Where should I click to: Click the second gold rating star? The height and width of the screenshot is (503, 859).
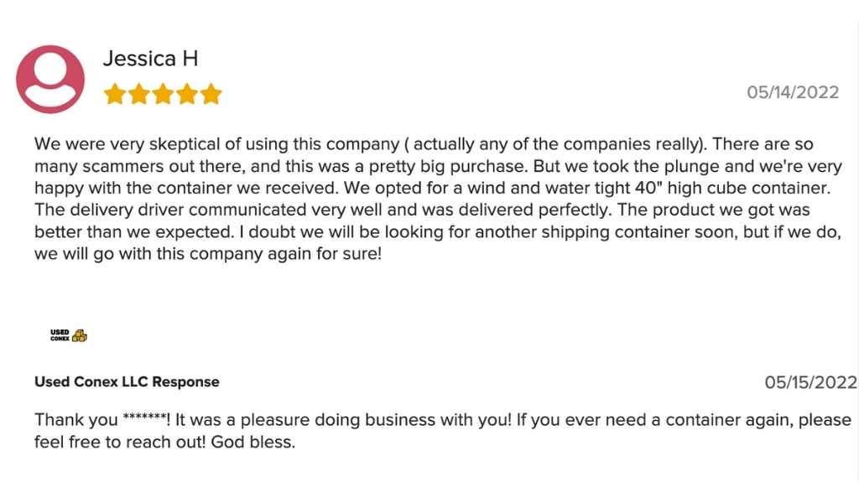(x=139, y=94)
